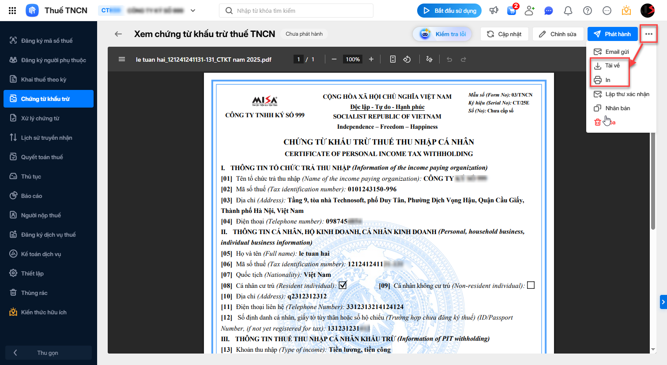Select the PDF draw annotation tool
The width and height of the screenshot is (667, 365).
429,59
